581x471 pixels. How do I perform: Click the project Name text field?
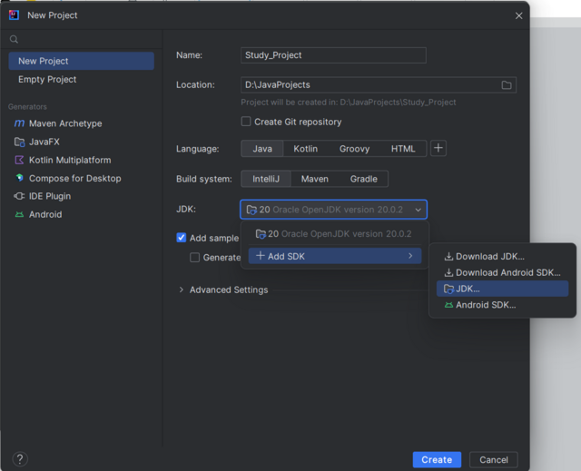pos(333,55)
